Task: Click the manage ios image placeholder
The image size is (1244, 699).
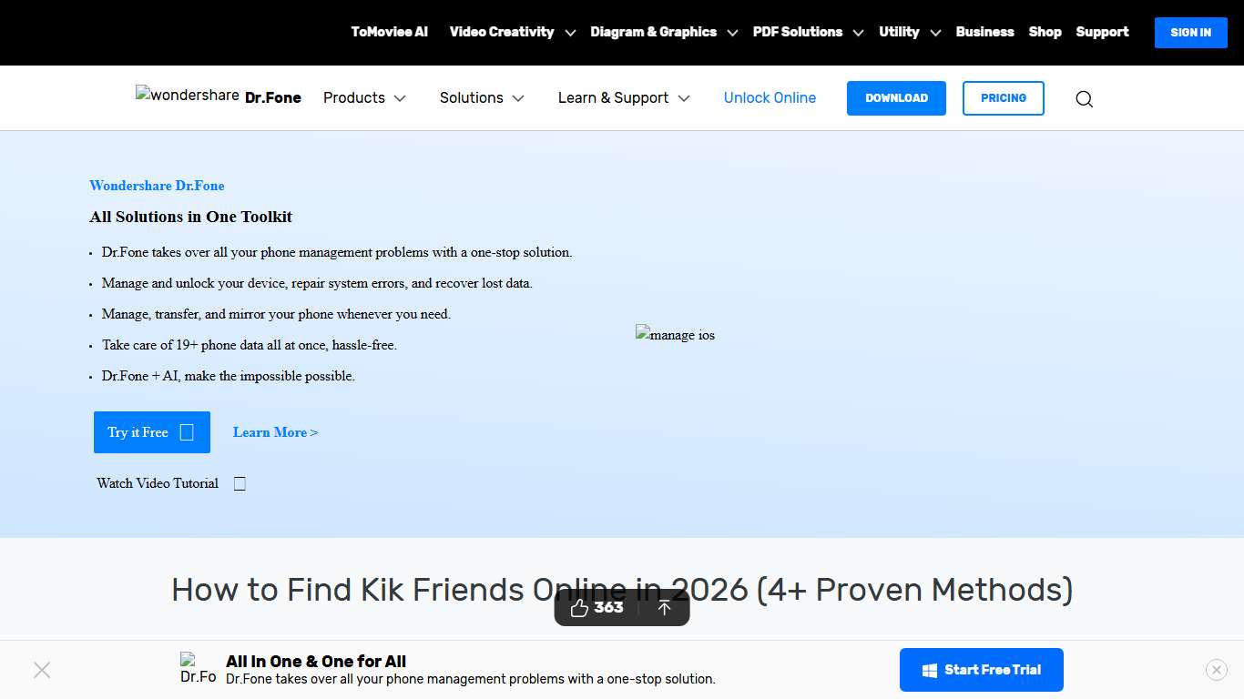Action: click(x=675, y=334)
